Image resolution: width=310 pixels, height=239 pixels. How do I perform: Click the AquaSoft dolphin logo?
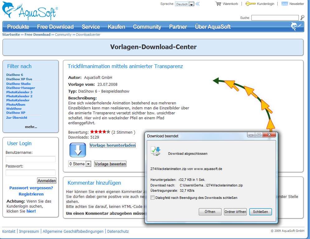click(29, 11)
